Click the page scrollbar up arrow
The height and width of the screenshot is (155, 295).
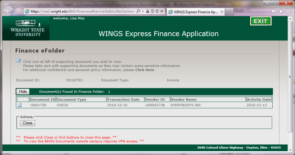click(x=290, y=19)
